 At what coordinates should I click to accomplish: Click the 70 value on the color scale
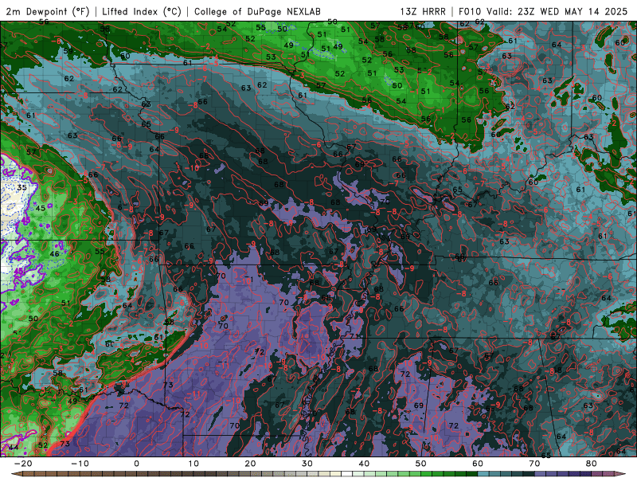[534, 464]
